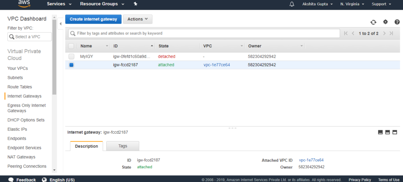Viewport: 403px width, 182px height.
Task: Open NAT Gateways in sidebar
Action: tap(21, 157)
